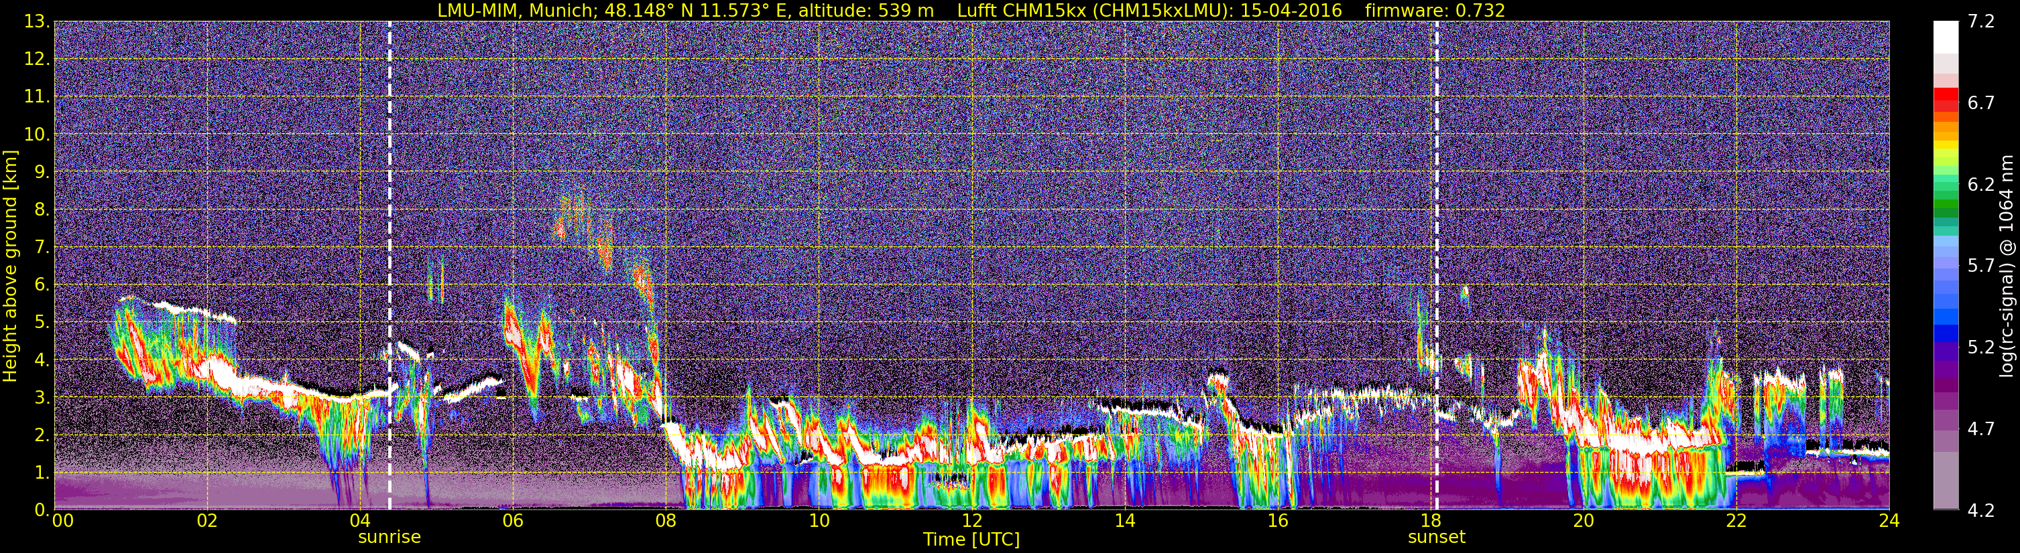Click the 'sunset' label below the time axis

coord(1437,538)
